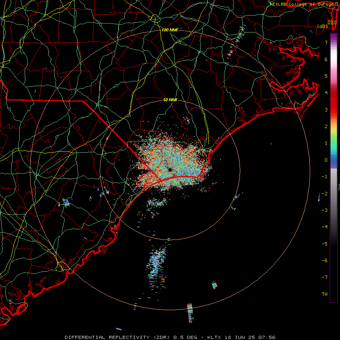The image size is (340, 340).
Task: Select the 6 value on the dB scale
Action: click(326, 59)
